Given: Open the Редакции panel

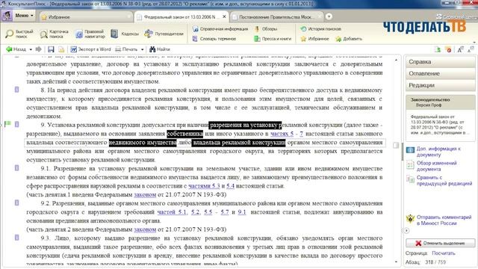Looking at the screenshot, I should 440,85.
